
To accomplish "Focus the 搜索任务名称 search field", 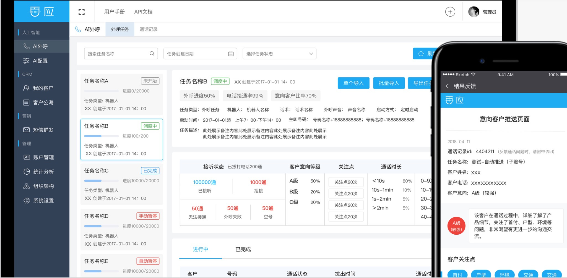I will point(118,54).
